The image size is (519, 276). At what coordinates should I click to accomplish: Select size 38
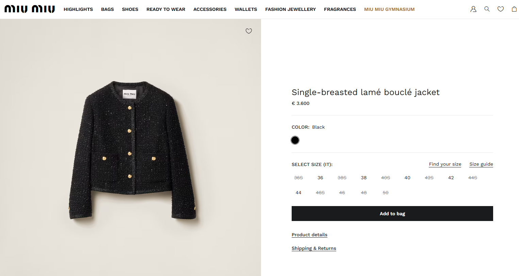point(364,178)
